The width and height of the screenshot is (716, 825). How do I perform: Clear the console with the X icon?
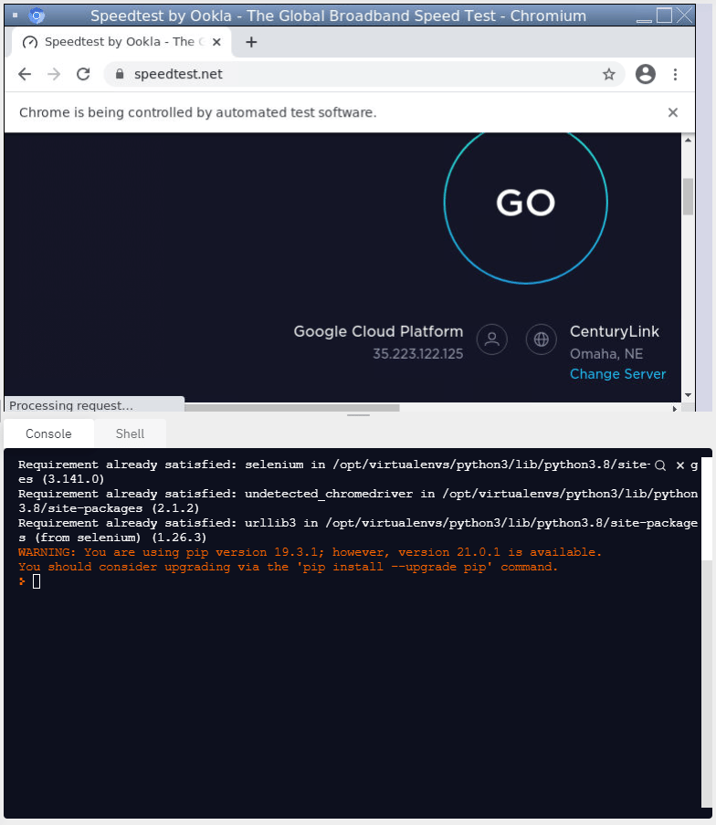coord(680,465)
